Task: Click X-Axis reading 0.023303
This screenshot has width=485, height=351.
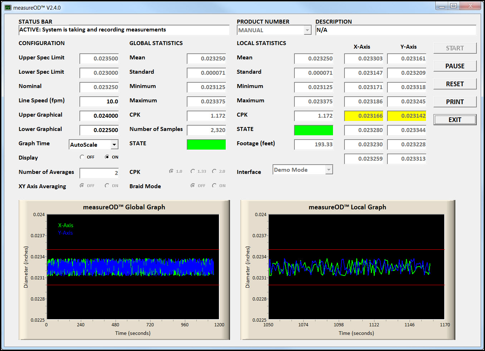Action: [364, 59]
